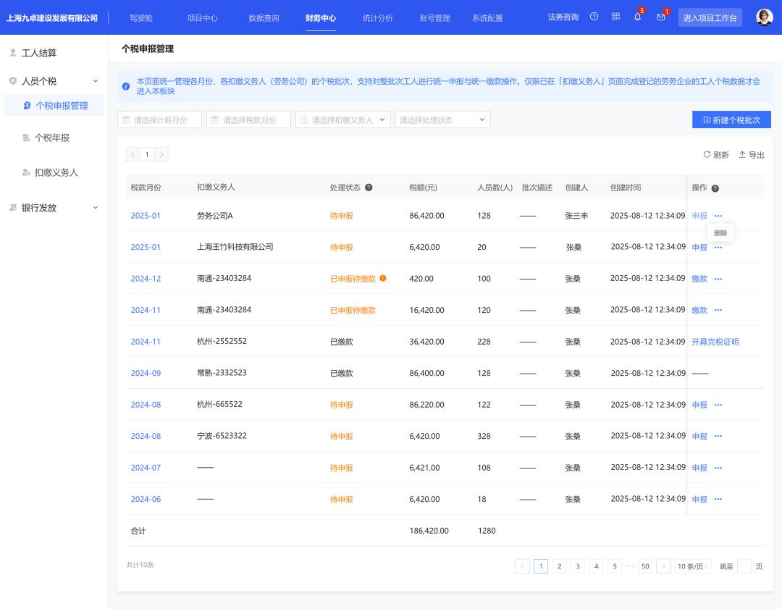This screenshot has height=609, width=782.
Task: Switch to the 统计分析 top tab
Action: (377, 18)
